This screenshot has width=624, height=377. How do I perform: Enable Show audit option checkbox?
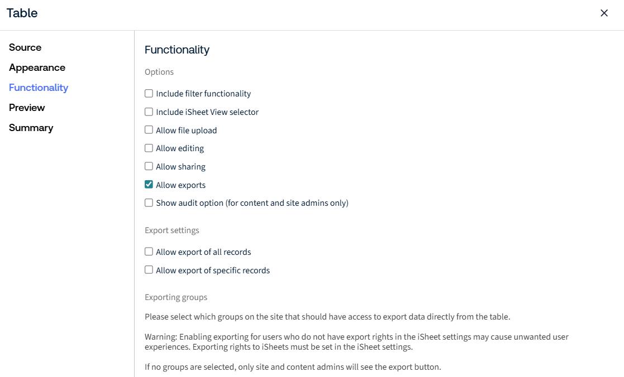point(149,202)
